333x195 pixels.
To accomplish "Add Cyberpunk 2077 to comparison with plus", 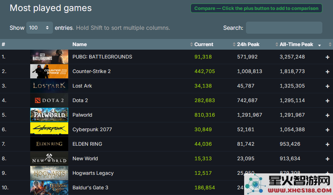I will [327, 130].
